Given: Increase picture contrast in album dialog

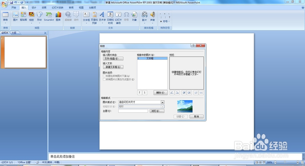Looking at the screenshot, I should 184,93.
